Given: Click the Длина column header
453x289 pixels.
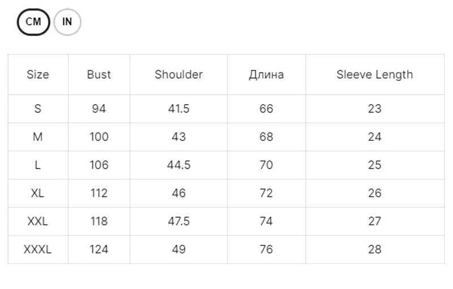Looking at the screenshot, I should (x=266, y=75).
